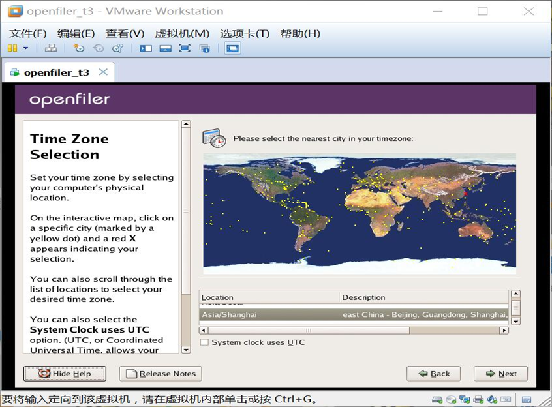This screenshot has height=407, width=552.
Task: Click the greyed keyboard device status icon
Action: [x=506, y=399]
